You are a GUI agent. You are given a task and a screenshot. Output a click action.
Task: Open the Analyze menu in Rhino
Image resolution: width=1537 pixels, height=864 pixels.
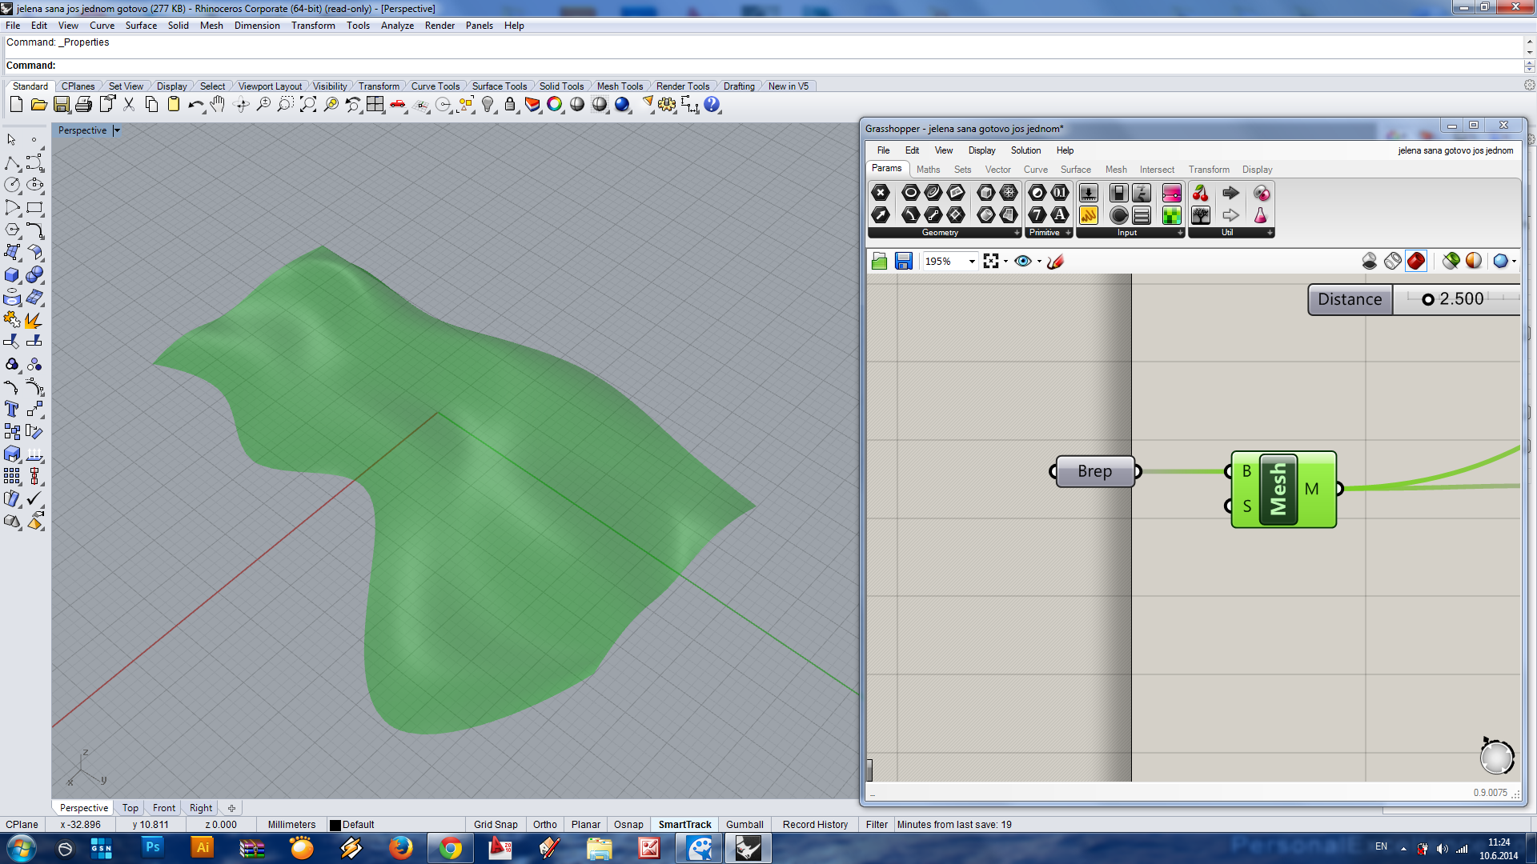pyautogui.click(x=397, y=26)
